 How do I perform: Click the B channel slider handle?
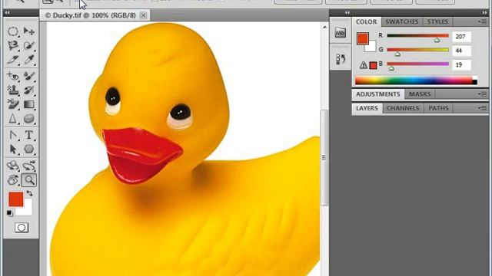pos(391,68)
